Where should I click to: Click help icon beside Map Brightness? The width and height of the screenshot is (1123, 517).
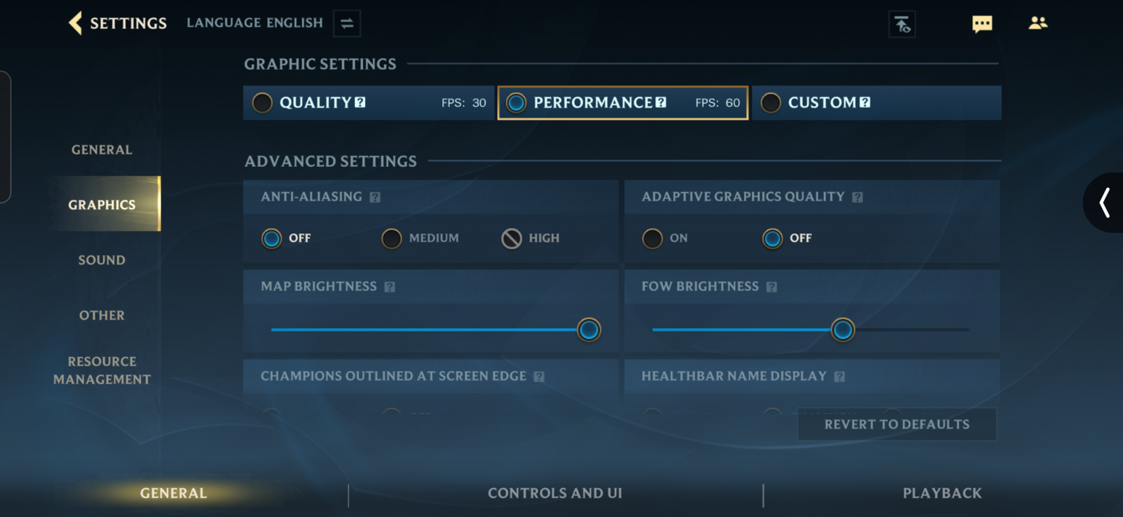[x=390, y=287]
